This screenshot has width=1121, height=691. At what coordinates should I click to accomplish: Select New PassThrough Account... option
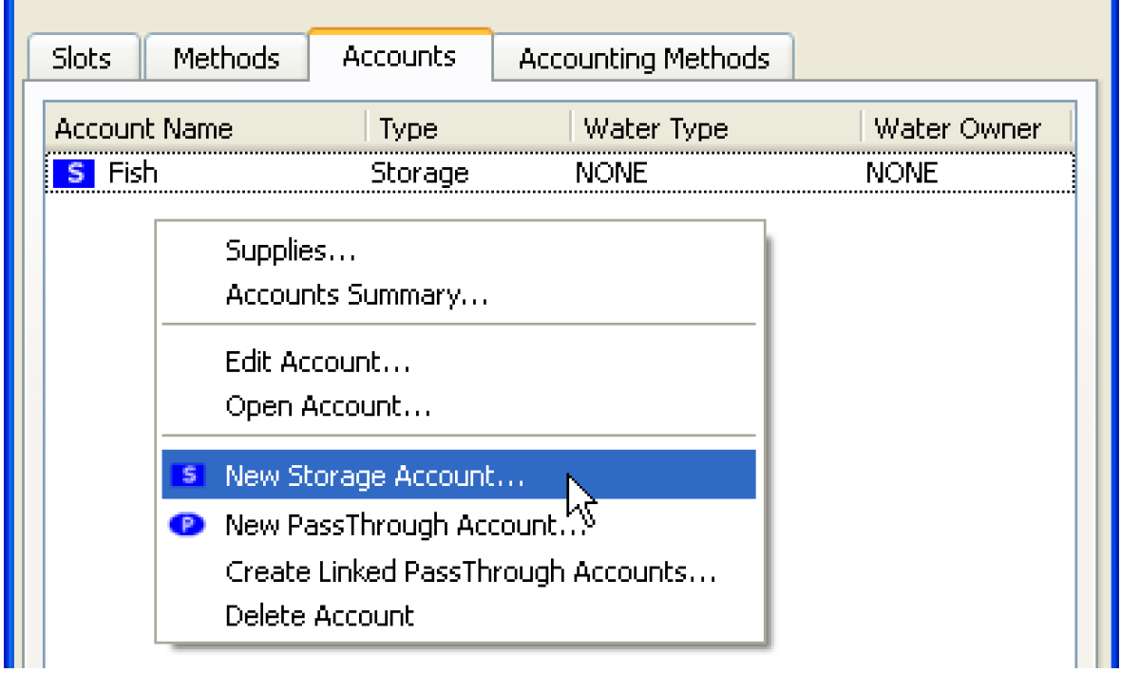click(x=404, y=525)
